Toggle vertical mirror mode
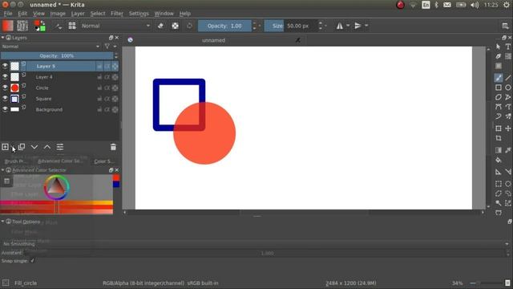Viewport: 513px width, 289px height. [x=357, y=26]
